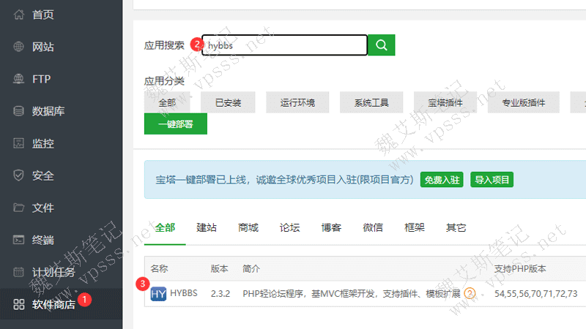Click the 免费入驻 green button

tap(442, 180)
